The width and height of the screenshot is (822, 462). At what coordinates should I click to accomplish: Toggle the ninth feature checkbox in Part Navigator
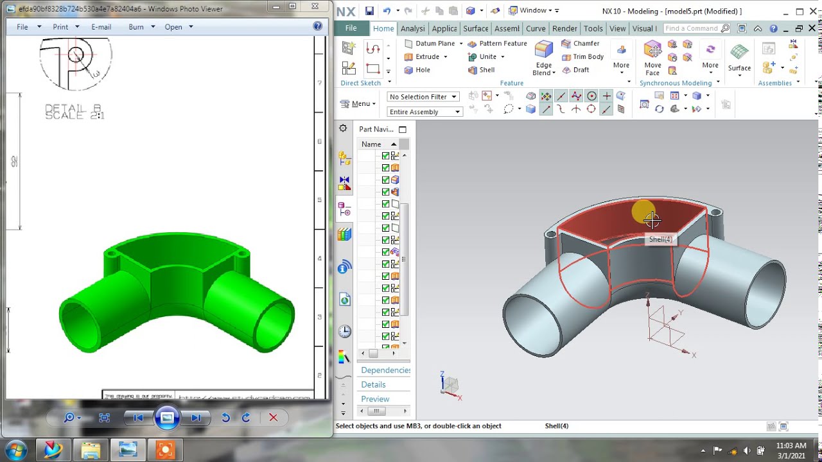(385, 252)
